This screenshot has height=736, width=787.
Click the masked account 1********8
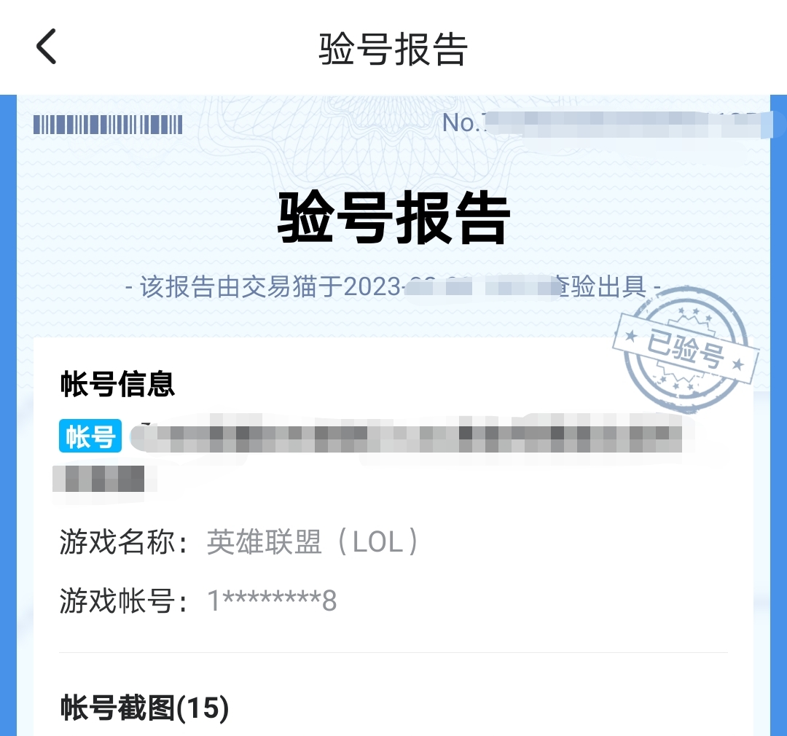272,600
